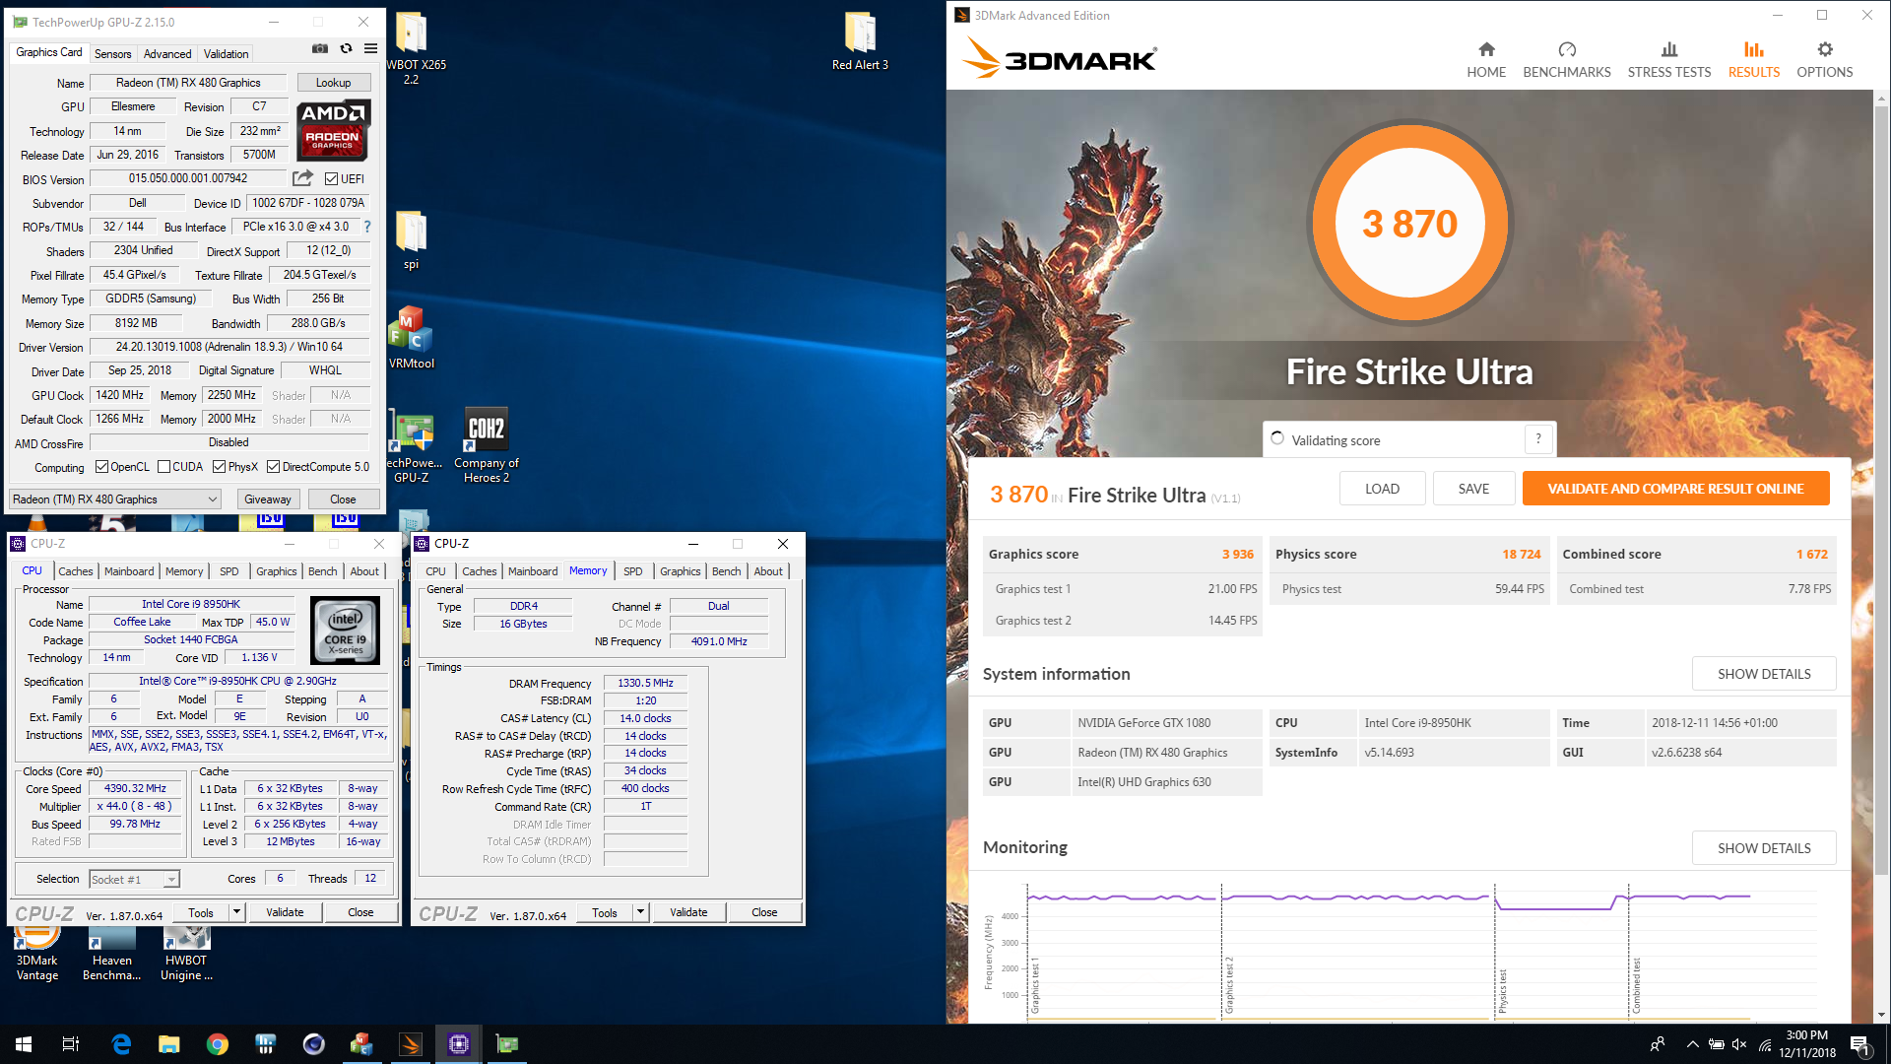Image resolution: width=1891 pixels, height=1064 pixels.
Task: Click the BIOS export share icon in GPU-Z
Action: (302, 178)
